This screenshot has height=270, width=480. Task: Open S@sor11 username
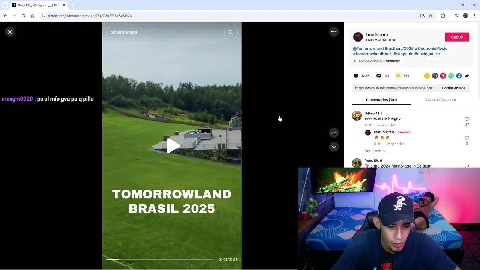(x=372, y=113)
